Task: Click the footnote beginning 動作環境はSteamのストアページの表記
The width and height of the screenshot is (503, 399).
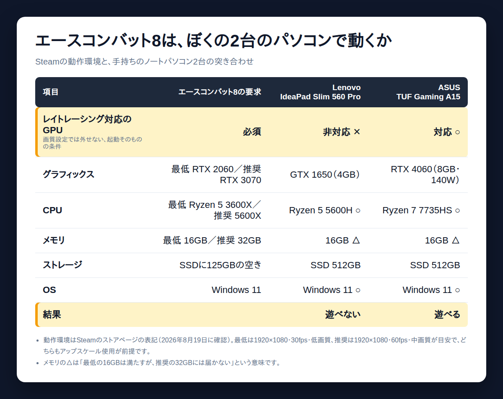Action: point(255,345)
